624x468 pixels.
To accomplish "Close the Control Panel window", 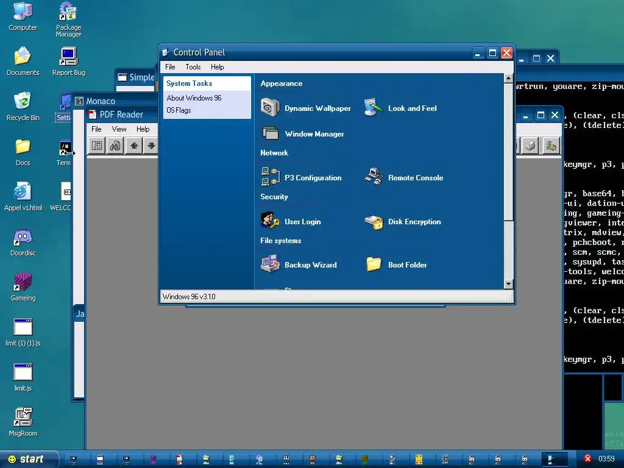I will 506,52.
